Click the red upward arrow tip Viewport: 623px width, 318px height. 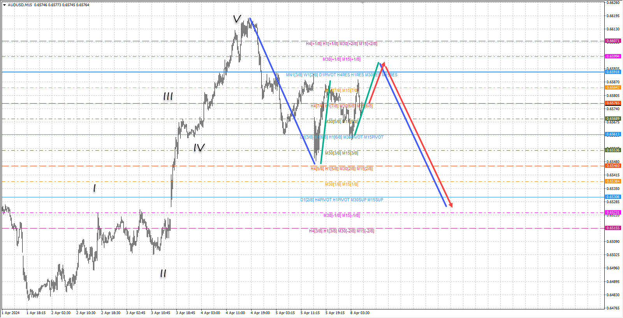tap(384, 64)
